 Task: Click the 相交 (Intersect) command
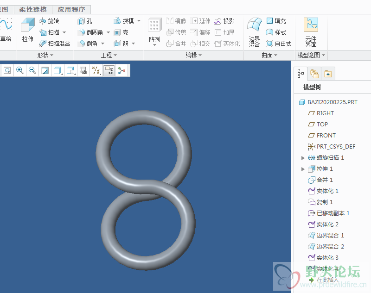pos(200,44)
